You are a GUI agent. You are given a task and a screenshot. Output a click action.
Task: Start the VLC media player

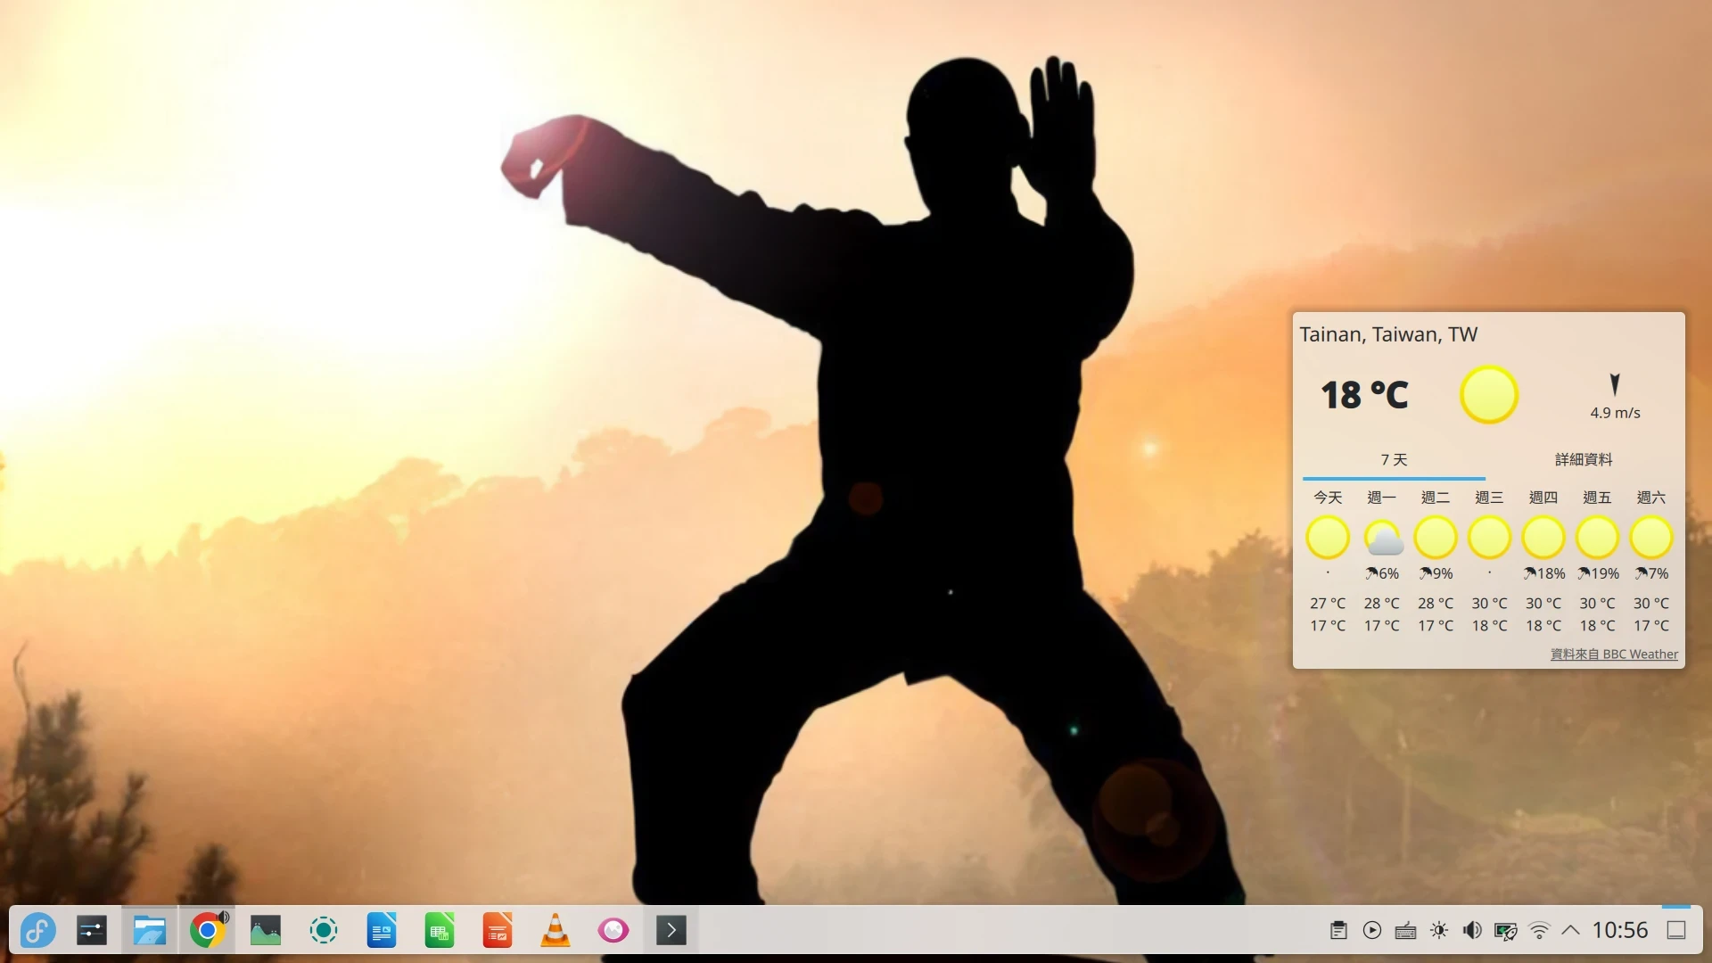click(555, 930)
